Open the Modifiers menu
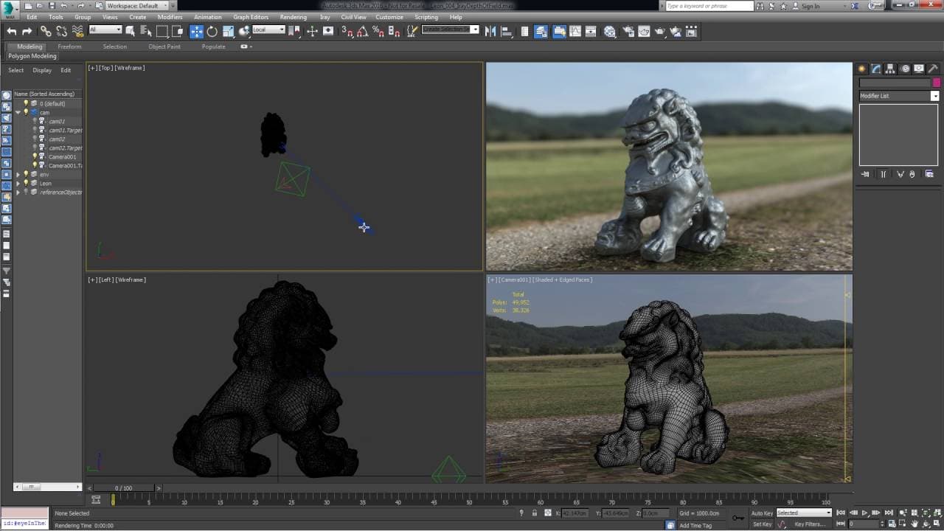Image resolution: width=944 pixels, height=531 pixels. click(170, 17)
